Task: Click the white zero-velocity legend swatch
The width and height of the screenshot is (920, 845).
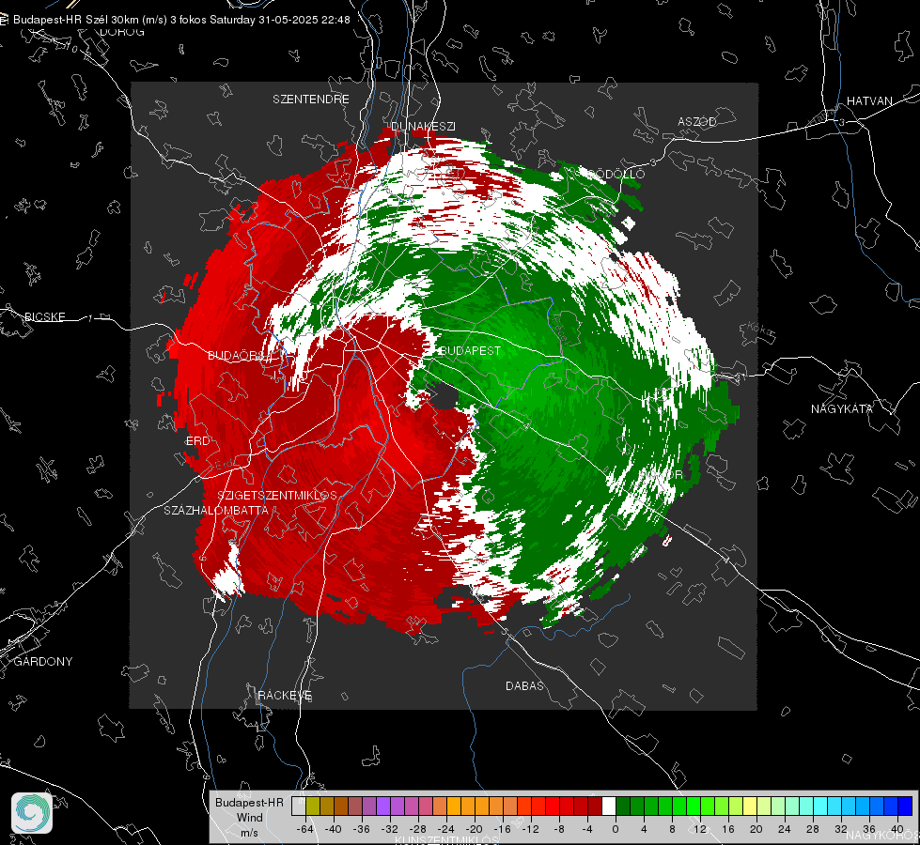Action: click(609, 806)
